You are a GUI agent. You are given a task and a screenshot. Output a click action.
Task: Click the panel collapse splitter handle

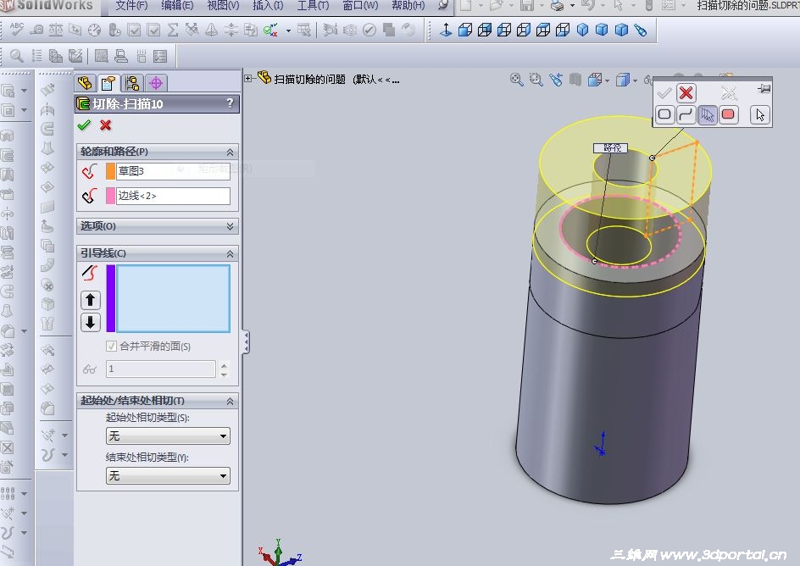point(246,341)
